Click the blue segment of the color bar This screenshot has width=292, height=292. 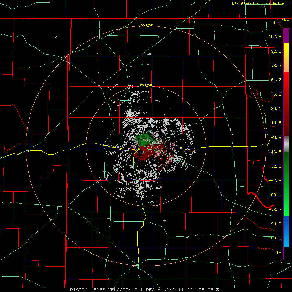point(286,231)
